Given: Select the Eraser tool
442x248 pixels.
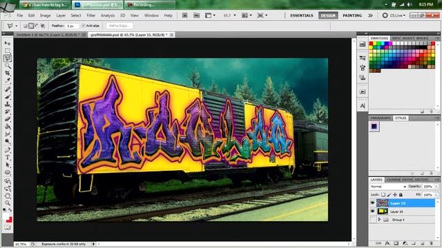Looking at the screenshot, I should (8, 119).
